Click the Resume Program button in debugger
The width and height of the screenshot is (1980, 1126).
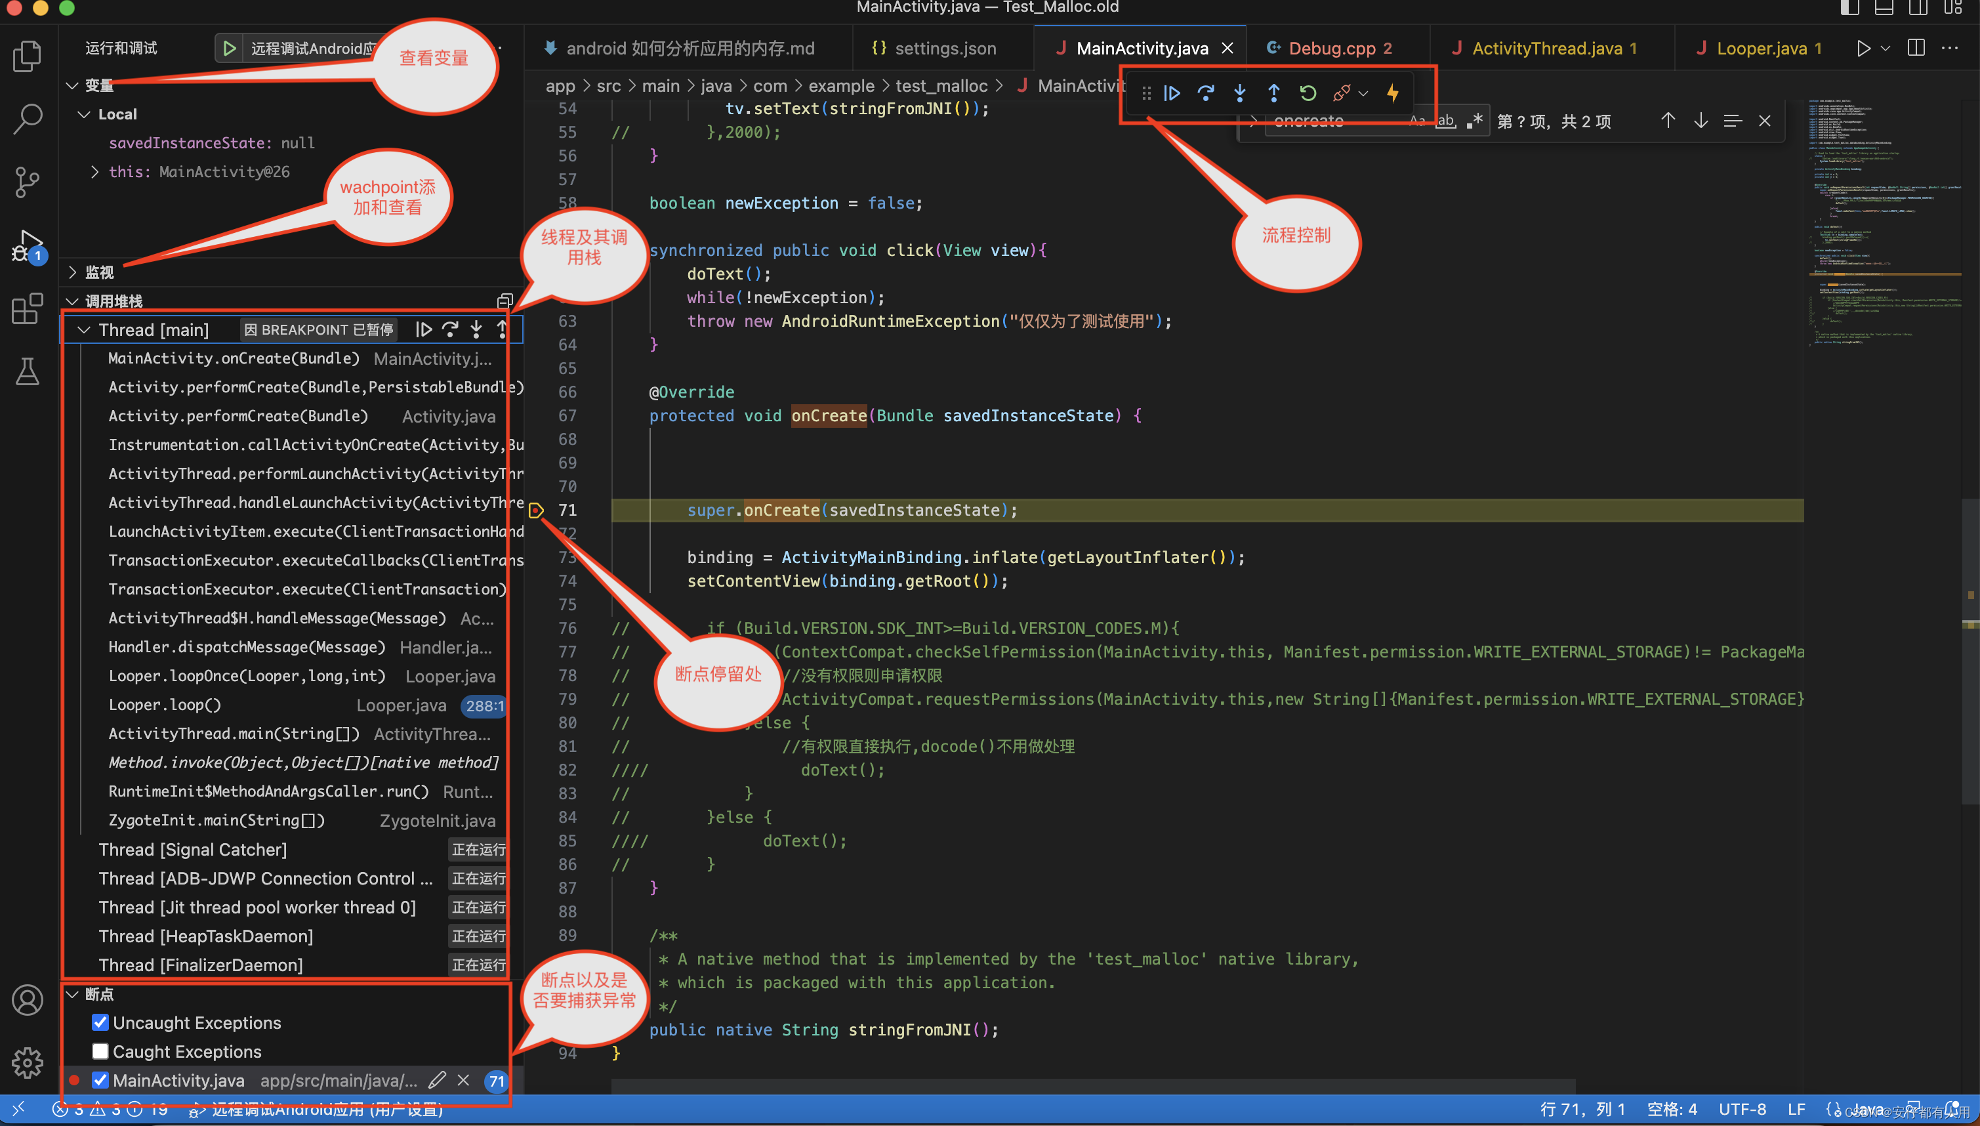1172,91
